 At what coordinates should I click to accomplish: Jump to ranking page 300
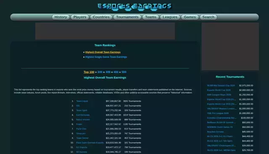point(108,72)
